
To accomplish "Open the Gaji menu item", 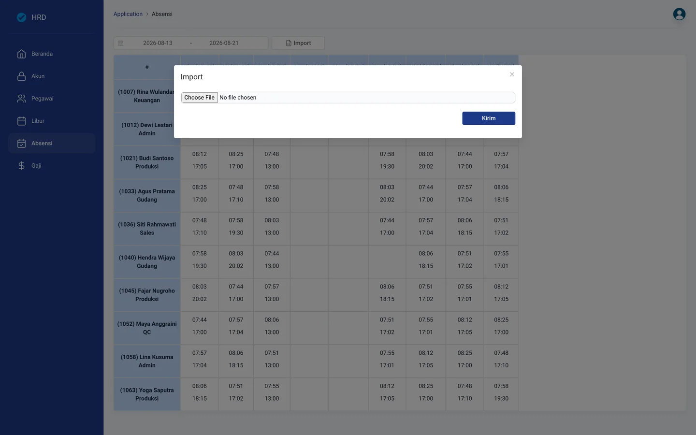I will click(52, 166).
